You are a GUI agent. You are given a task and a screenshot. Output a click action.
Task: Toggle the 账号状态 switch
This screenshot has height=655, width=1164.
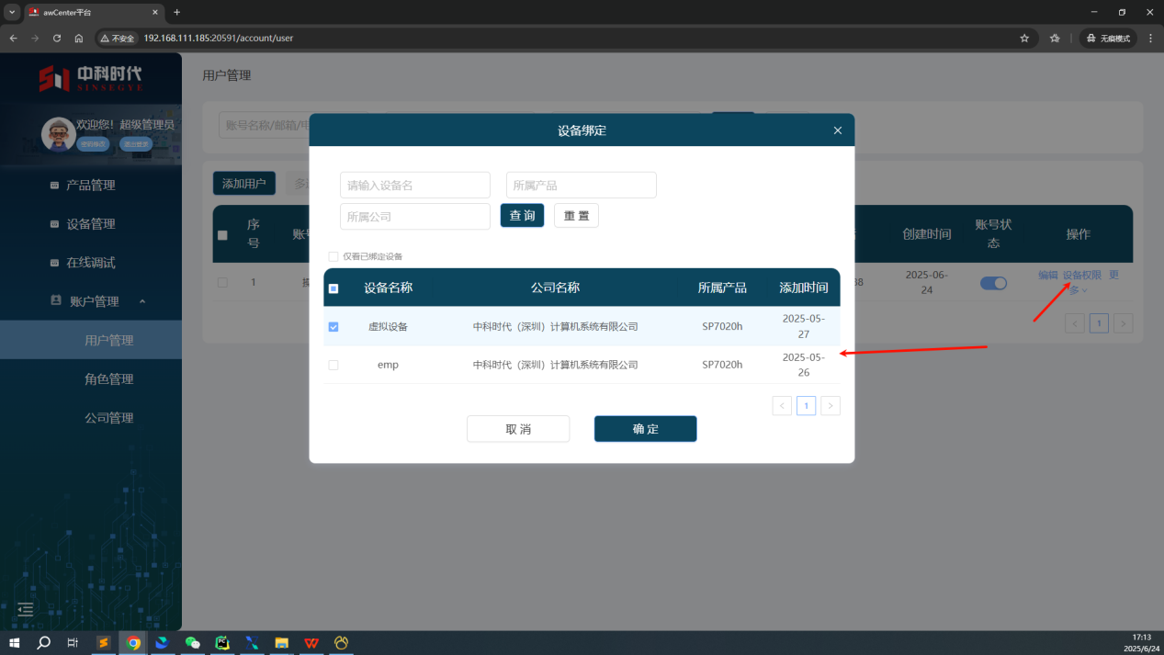[x=993, y=283]
